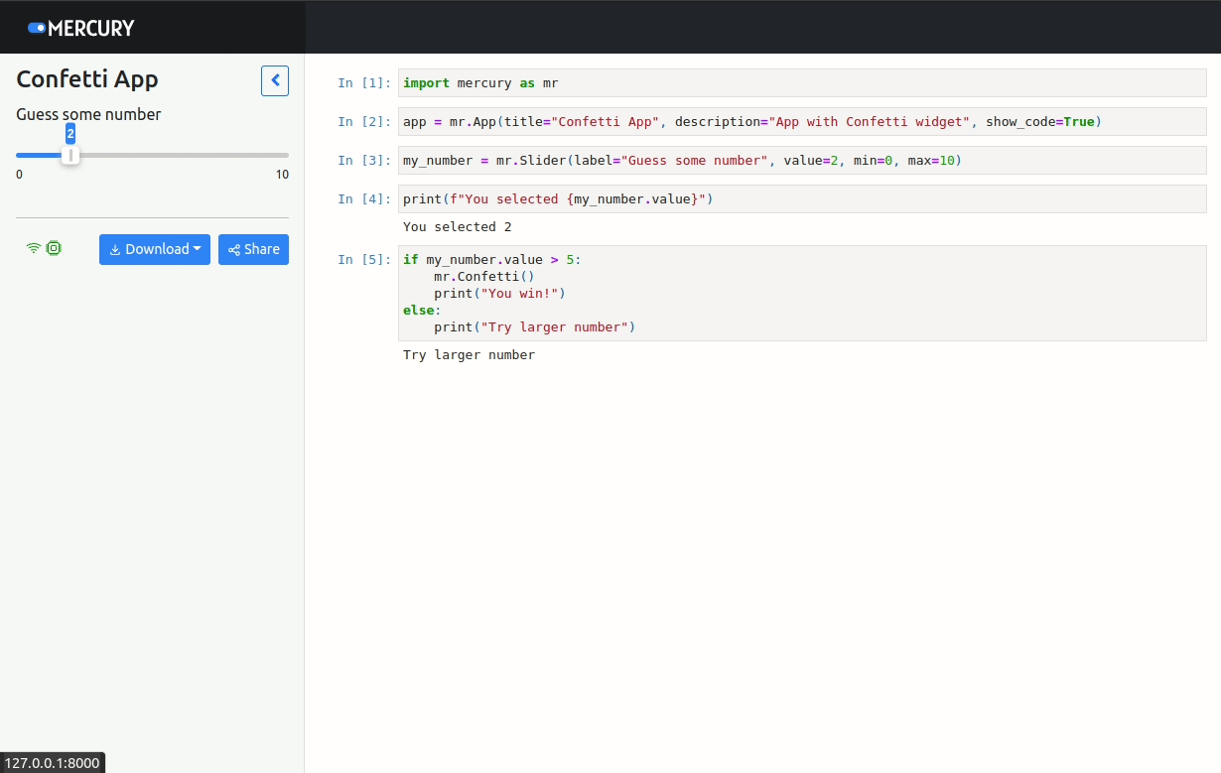Click the Guess some number label

[88, 114]
